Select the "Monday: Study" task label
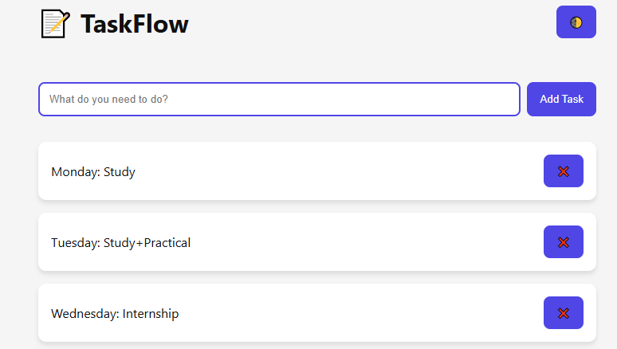 coord(93,172)
